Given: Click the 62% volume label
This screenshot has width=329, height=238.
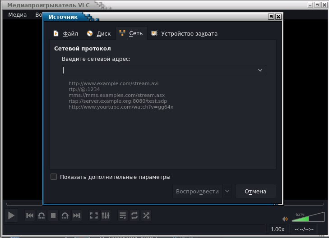Looking at the screenshot, I should point(300,214).
